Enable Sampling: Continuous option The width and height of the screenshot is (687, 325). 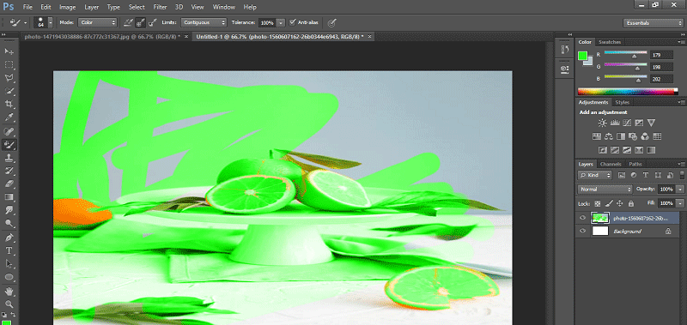pyautogui.click(x=128, y=22)
